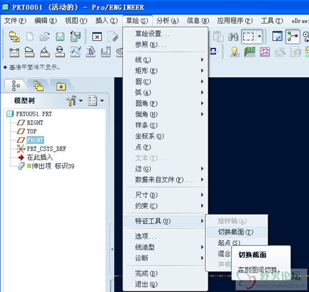
Task: Choose 退出(Q) menu item
Action: tap(165, 284)
